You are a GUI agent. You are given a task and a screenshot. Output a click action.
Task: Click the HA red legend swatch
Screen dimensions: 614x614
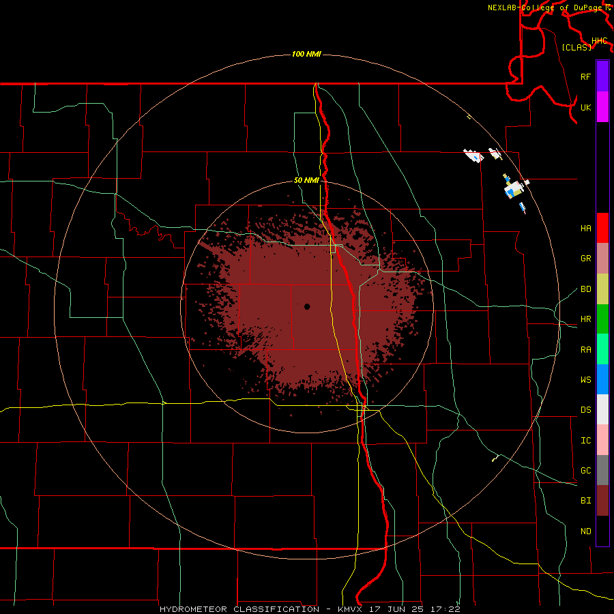602,228
